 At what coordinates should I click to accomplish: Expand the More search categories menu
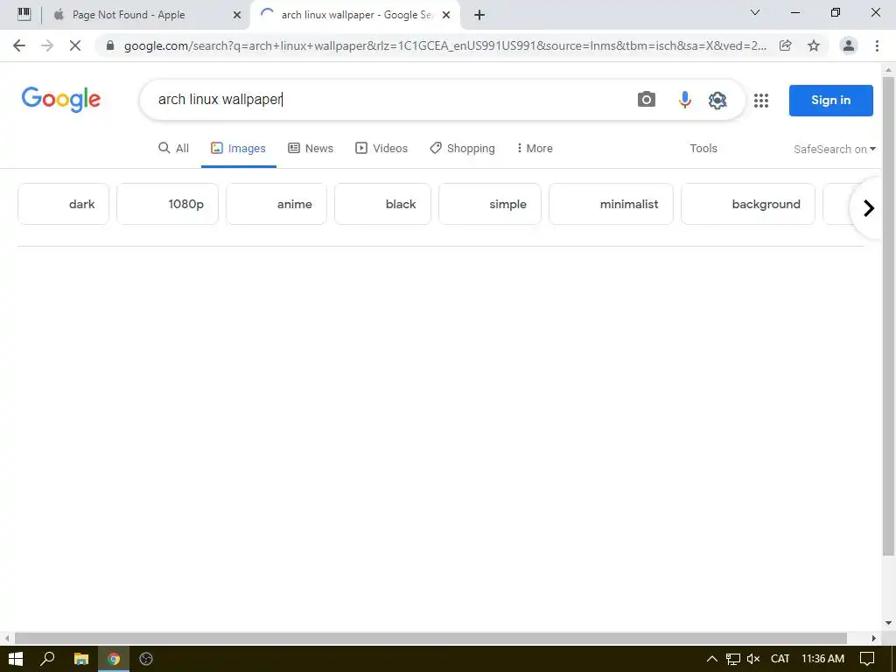(x=535, y=149)
